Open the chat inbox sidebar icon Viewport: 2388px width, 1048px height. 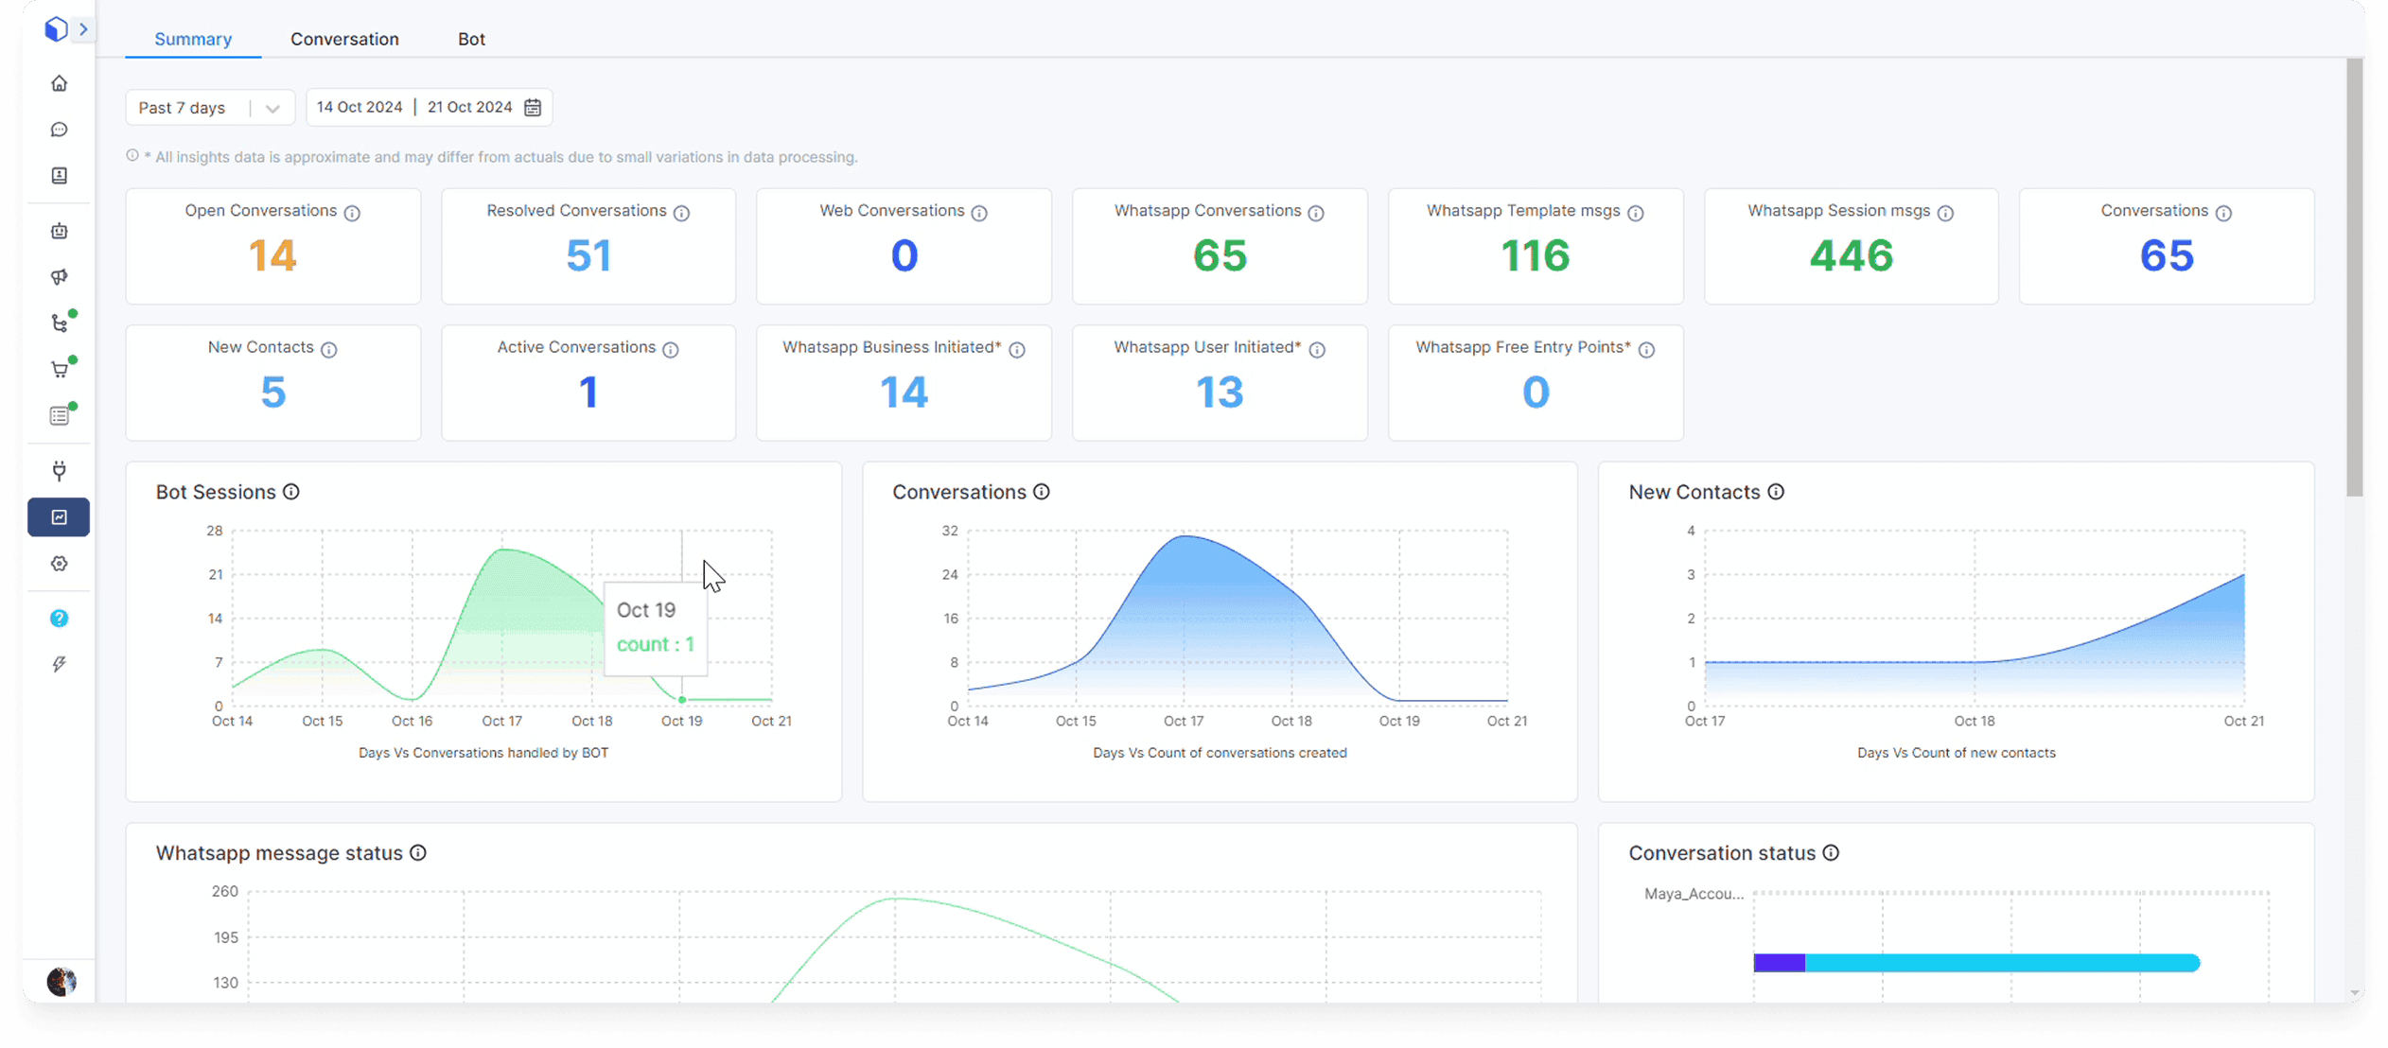point(60,130)
